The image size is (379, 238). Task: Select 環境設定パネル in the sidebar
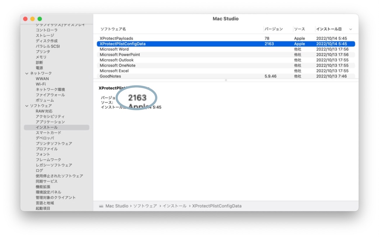click(x=48, y=192)
